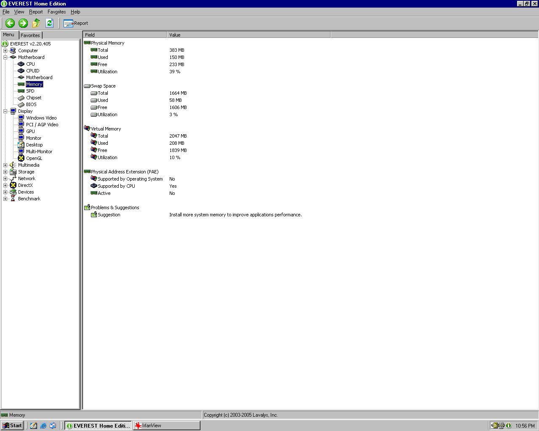Click EVEREST Home Edition taskbar button

98,426
